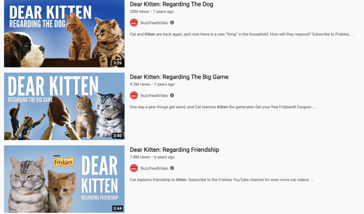Image resolution: width=364 pixels, height=214 pixels.
Task: Click BuzzFeedVideo avatar under Regarding The Dog
Action: tap(134, 23)
